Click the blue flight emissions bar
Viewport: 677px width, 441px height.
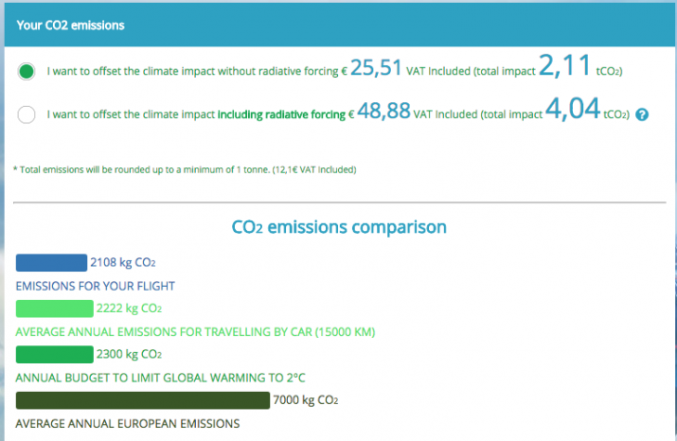pyautogui.click(x=51, y=263)
